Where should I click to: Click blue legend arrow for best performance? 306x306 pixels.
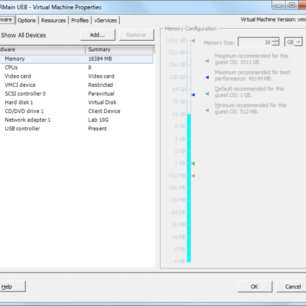click(207, 77)
